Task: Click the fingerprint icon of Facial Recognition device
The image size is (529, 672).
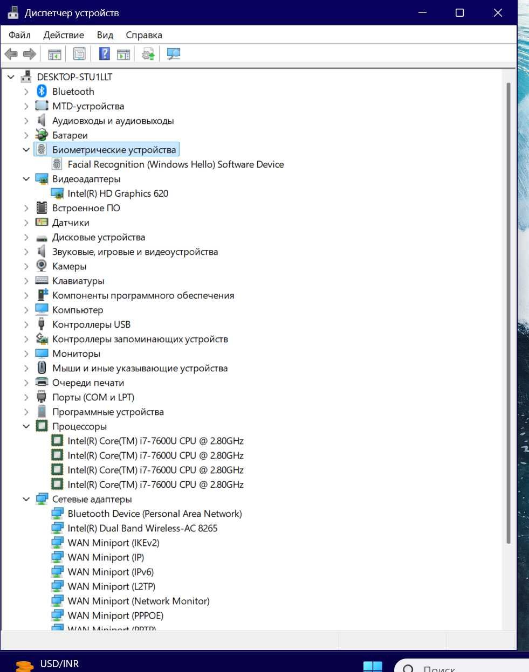Action: pos(57,164)
